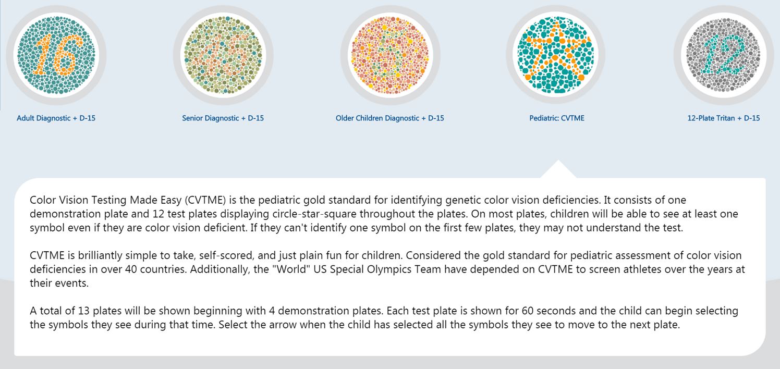The height and width of the screenshot is (369, 780).
Task: Click the "Pediatric: CVTME" label
Action: pos(557,118)
